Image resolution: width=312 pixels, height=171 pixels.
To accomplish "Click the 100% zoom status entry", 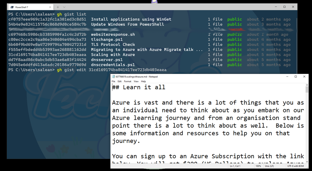I will click(x=258, y=166).
